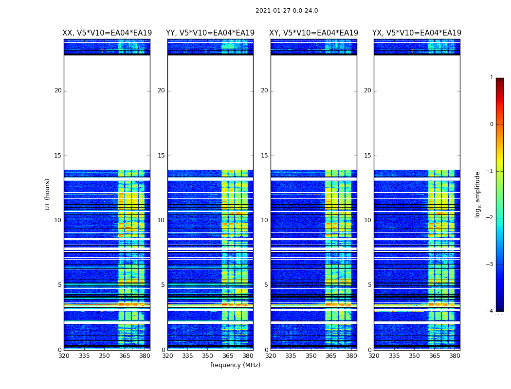Click the blank data gap in YX panel
Viewport: 511px width, 389px height.
[417, 112]
